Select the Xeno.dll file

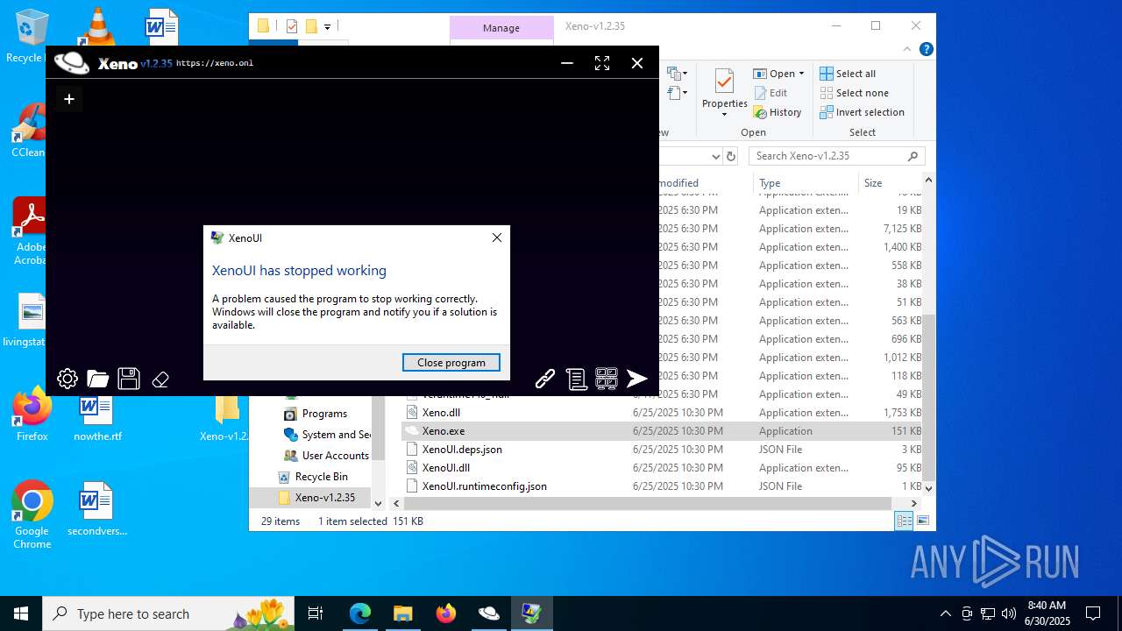coord(663,413)
